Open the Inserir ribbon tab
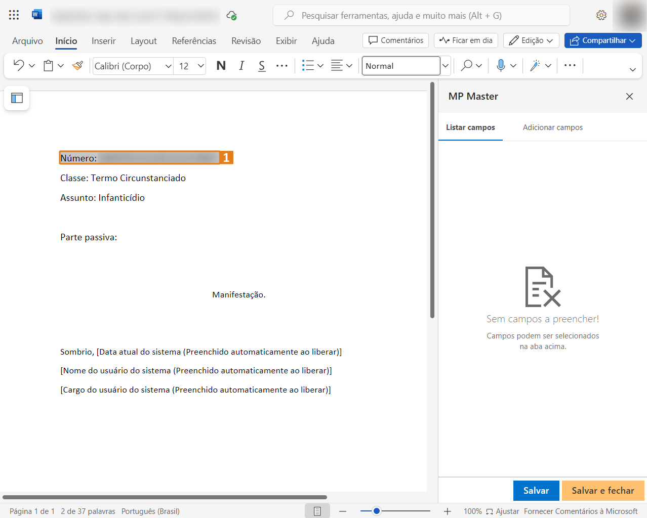The width and height of the screenshot is (647, 518). (103, 41)
